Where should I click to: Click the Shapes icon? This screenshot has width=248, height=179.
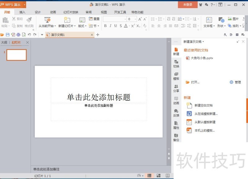click(221, 20)
